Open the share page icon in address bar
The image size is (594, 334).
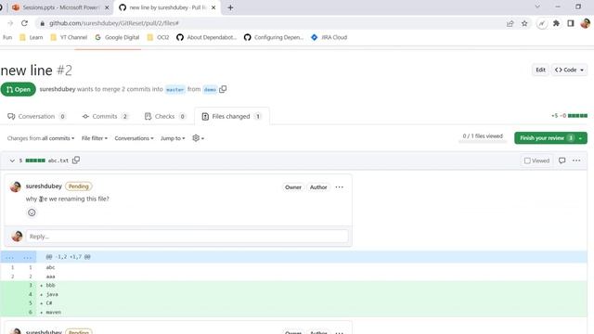(x=510, y=23)
